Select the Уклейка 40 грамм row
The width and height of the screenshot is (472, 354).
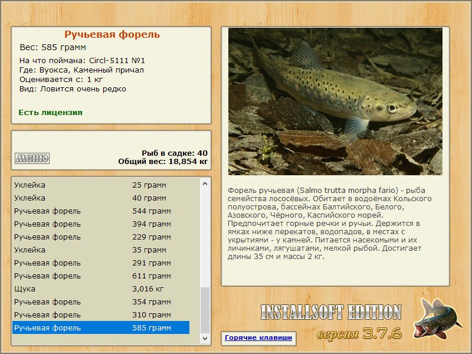(101, 198)
